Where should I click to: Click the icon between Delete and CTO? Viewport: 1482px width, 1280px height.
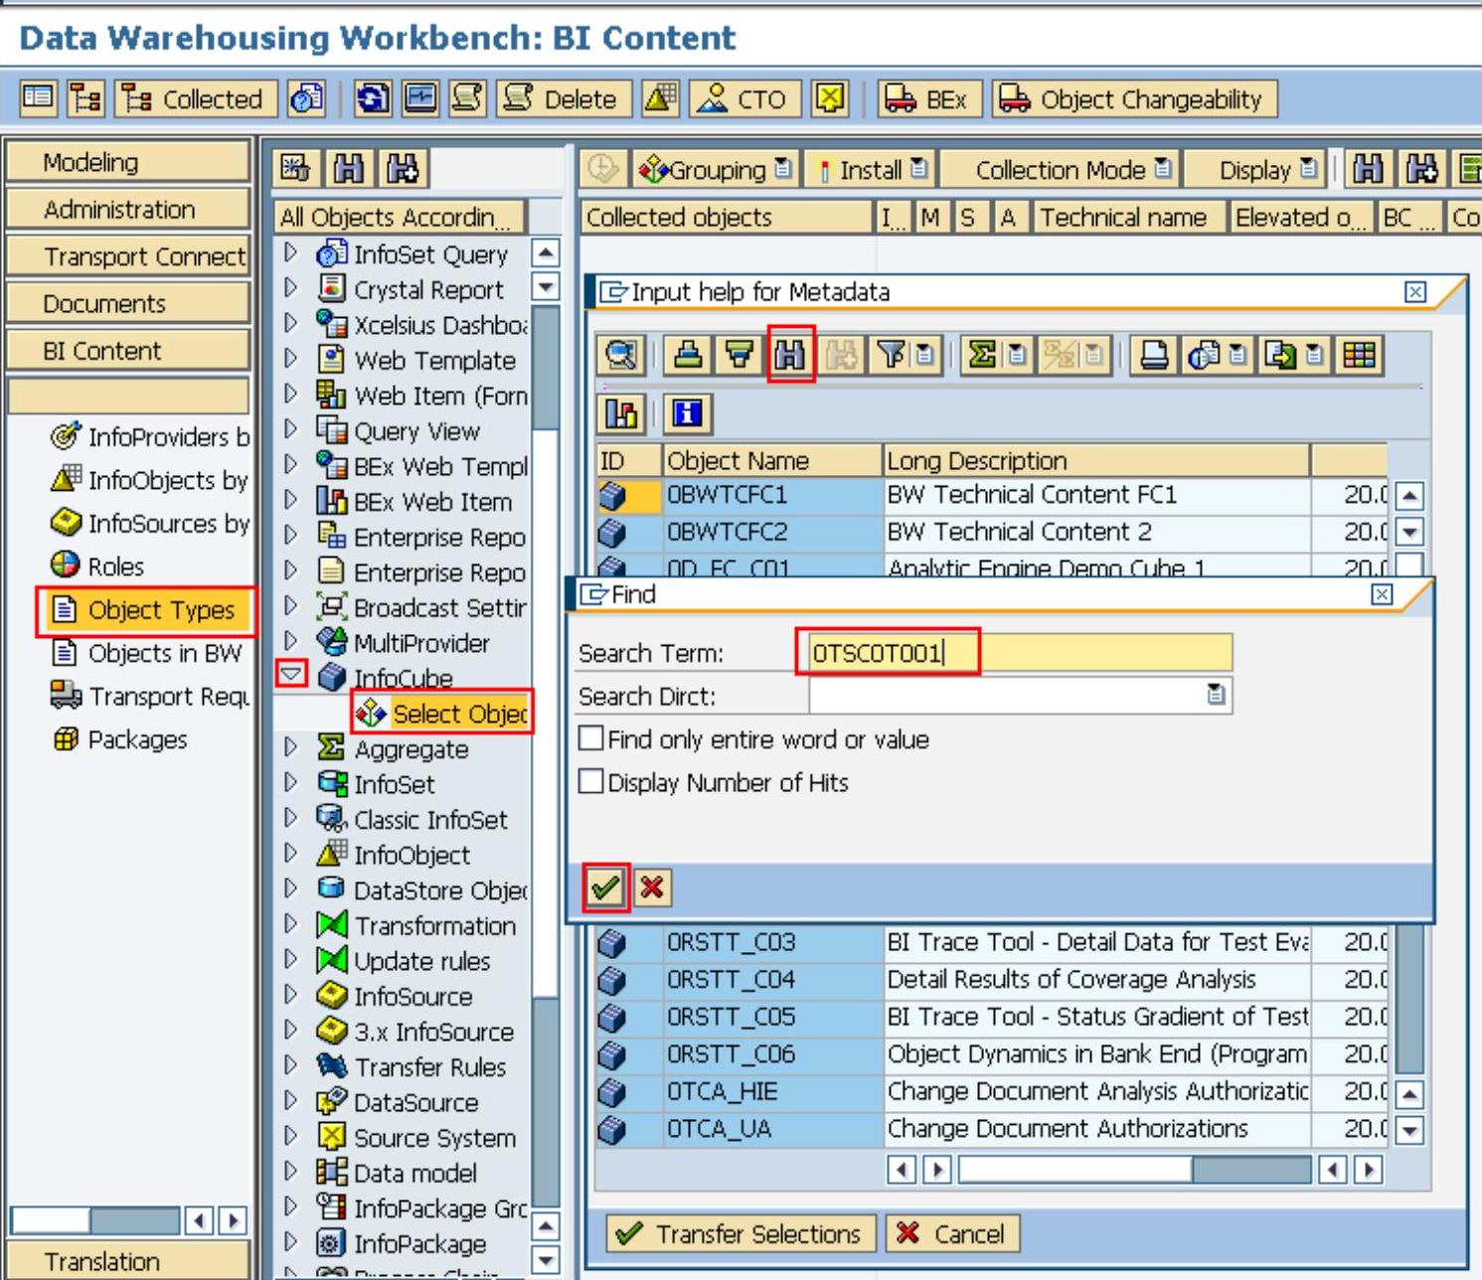(660, 98)
